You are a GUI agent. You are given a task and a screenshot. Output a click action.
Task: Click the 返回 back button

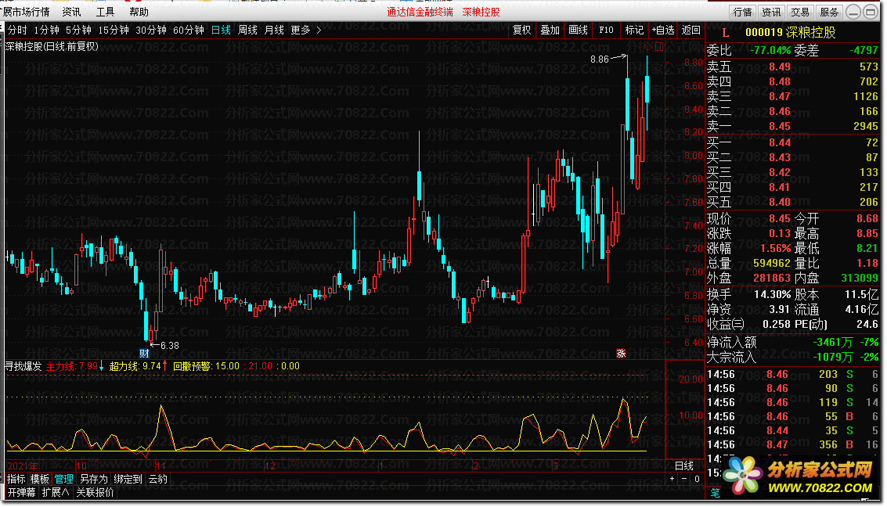[x=690, y=30]
